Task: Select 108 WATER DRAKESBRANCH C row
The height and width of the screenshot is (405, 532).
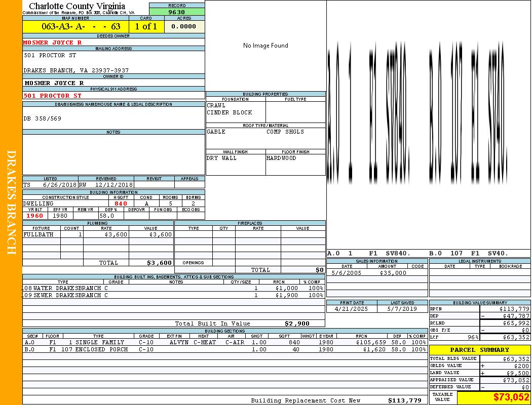Action: tap(174, 288)
